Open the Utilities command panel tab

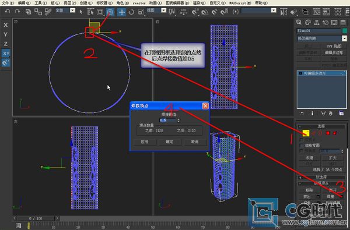coord(343,22)
